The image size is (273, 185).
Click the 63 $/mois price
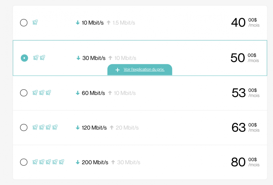click(x=245, y=128)
